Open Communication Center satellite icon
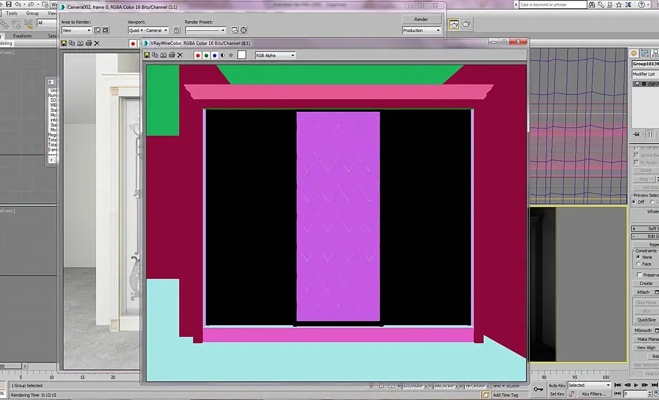This screenshot has width=659, height=400. pos(610,4)
